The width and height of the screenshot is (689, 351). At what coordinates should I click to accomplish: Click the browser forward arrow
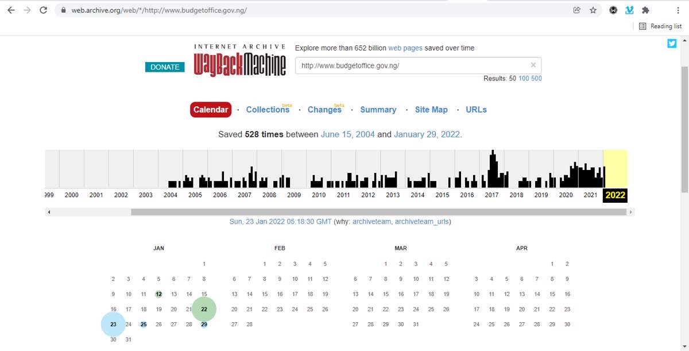tap(27, 10)
